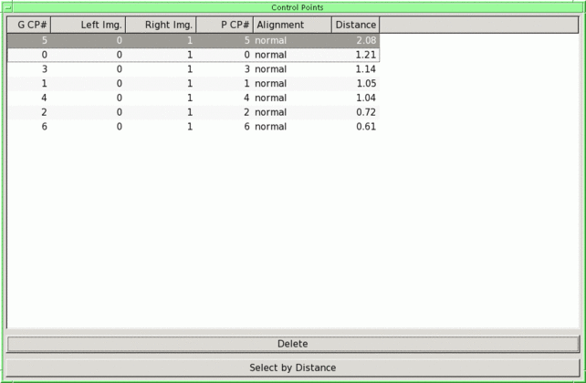Sort by Right Img. column header

click(x=161, y=25)
